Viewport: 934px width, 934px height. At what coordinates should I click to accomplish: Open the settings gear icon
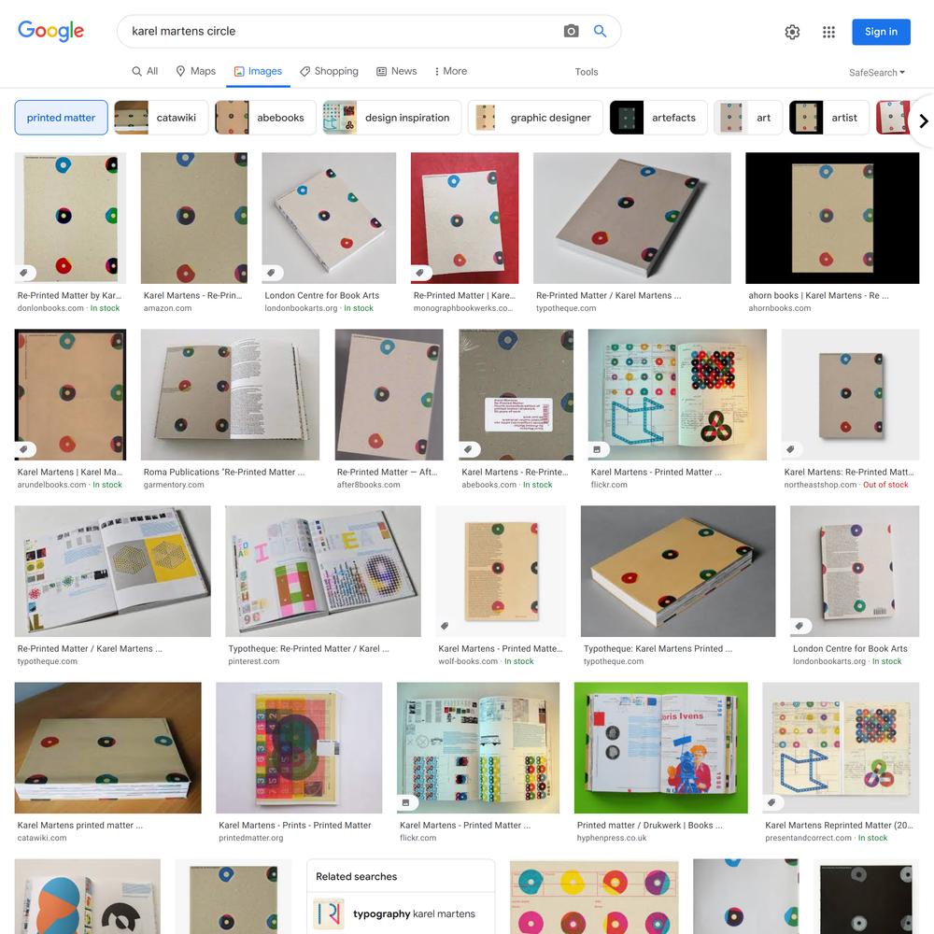[792, 32]
